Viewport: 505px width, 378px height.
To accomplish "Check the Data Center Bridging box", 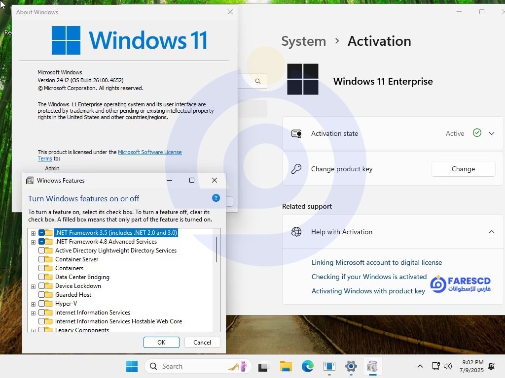I will coord(41,277).
